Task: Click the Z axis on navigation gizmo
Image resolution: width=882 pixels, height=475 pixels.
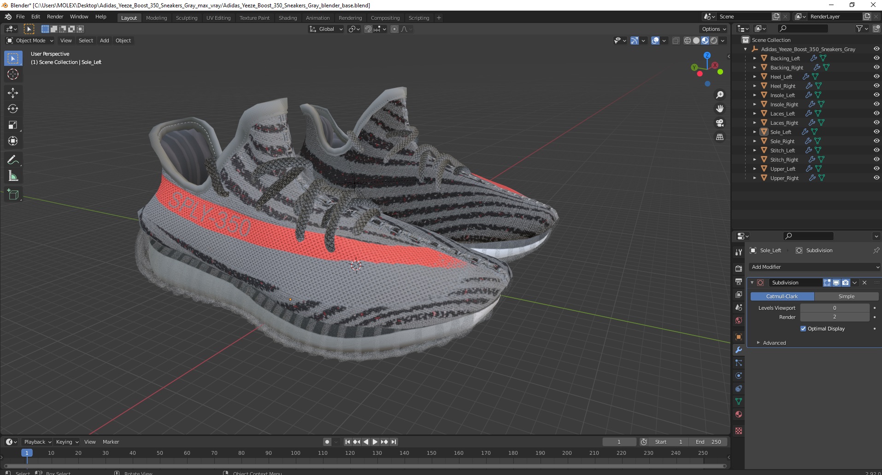Action: click(707, 55)
